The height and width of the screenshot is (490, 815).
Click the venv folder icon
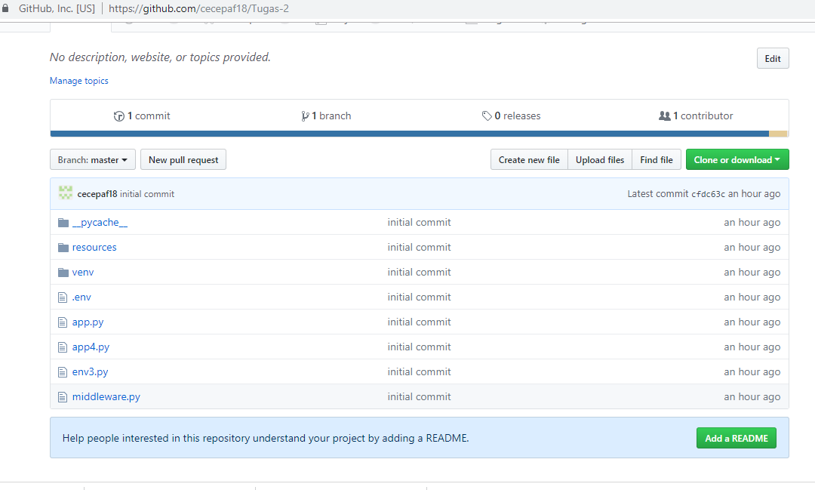pyautogui.click(x=63, y=273)
